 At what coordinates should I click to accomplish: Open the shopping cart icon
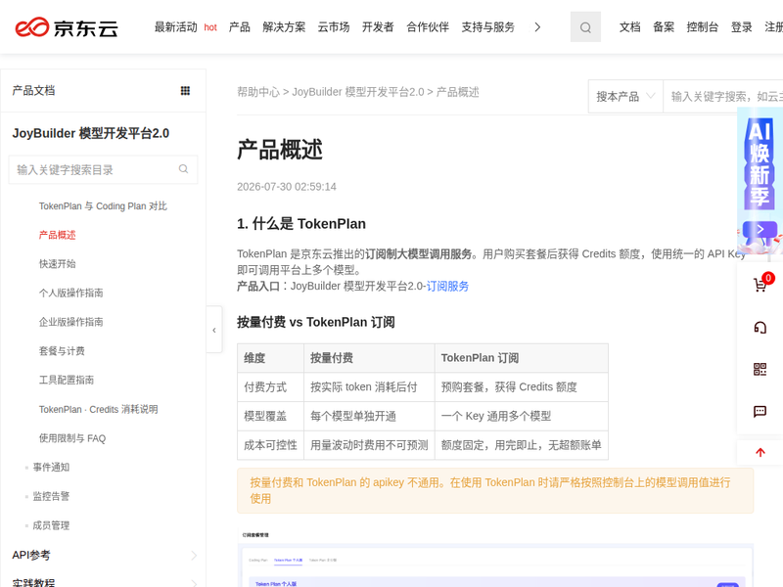click(x=760, y=285)
